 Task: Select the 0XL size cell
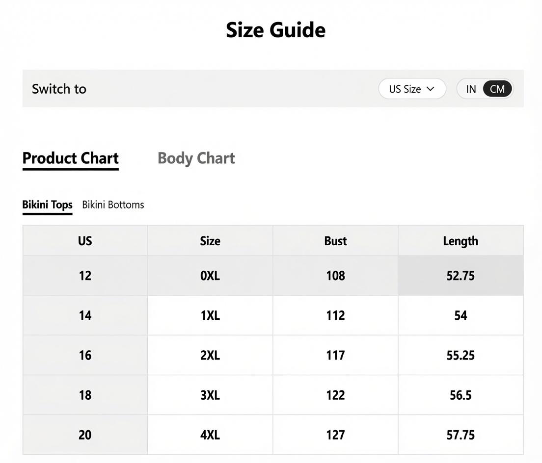coord(210,276)
